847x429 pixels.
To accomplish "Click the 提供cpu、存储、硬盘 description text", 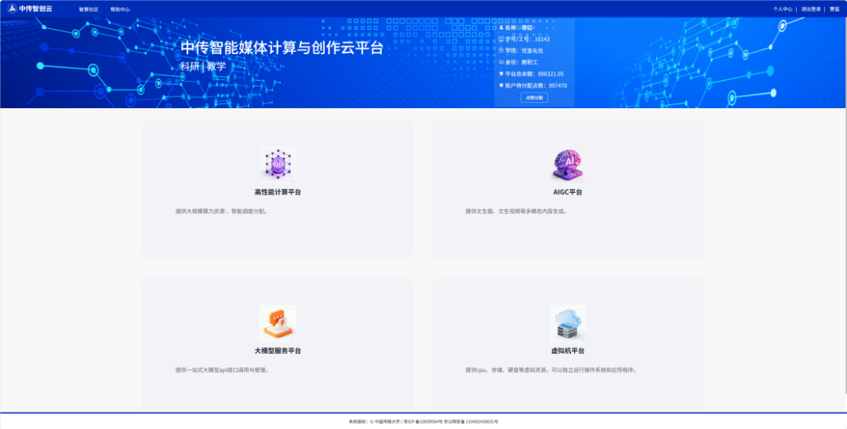I will pyautogui.click(x=551, y=370).
